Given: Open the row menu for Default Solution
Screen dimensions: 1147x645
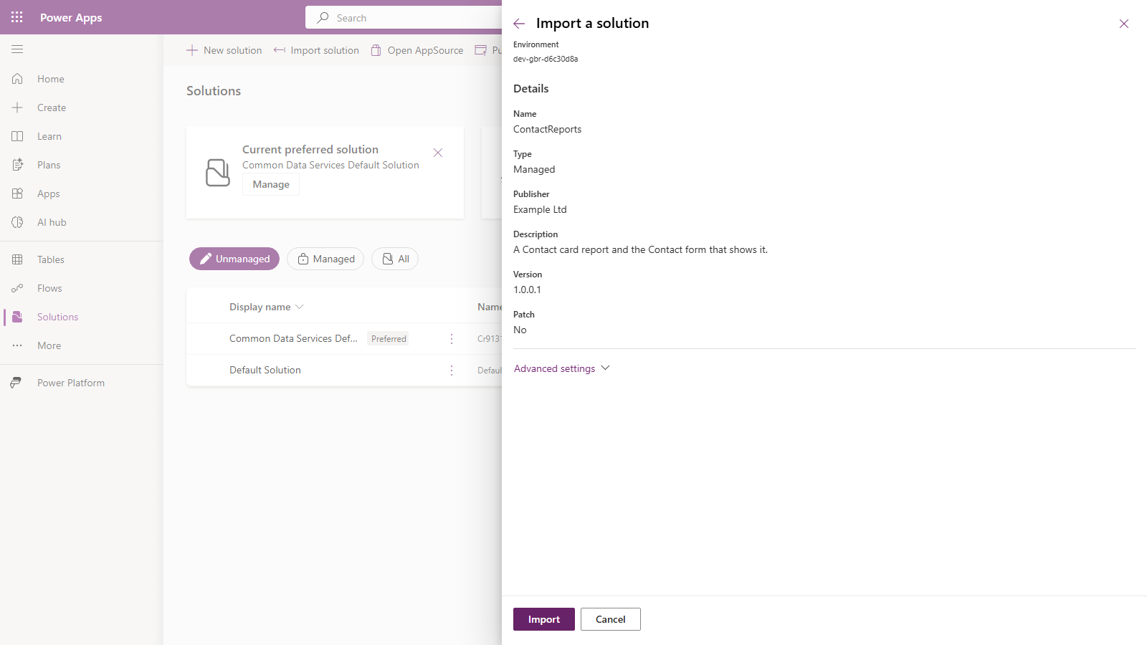Looking at the screenshot, I should point(452,370).
